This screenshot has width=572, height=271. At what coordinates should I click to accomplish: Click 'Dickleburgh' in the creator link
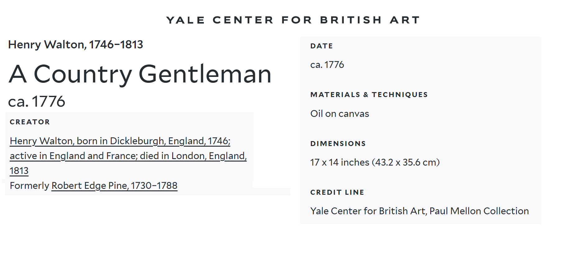(x=137, y=141)
